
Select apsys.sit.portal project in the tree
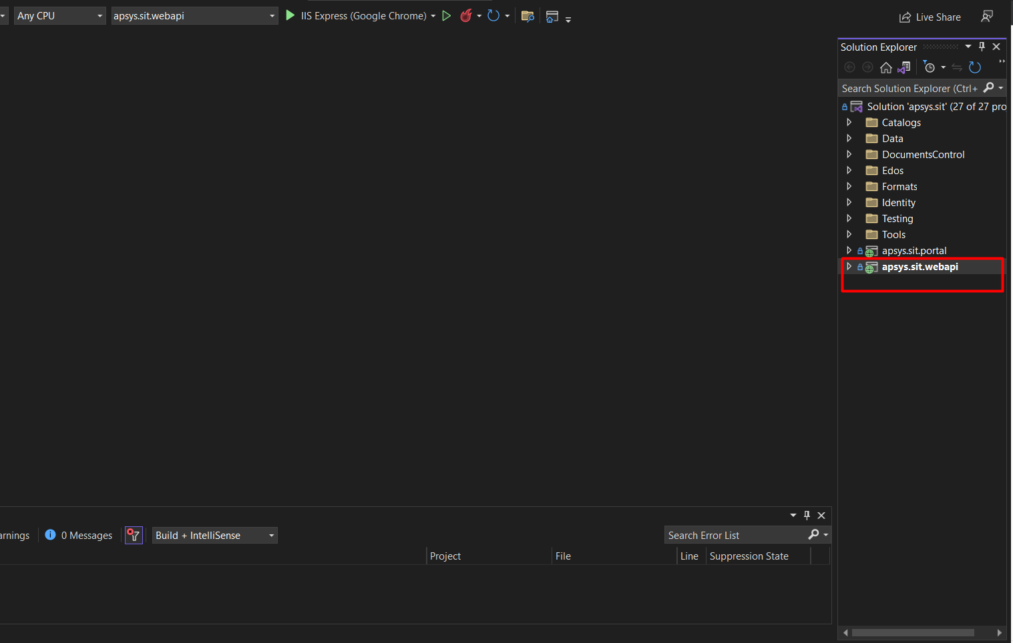point(914,251)
